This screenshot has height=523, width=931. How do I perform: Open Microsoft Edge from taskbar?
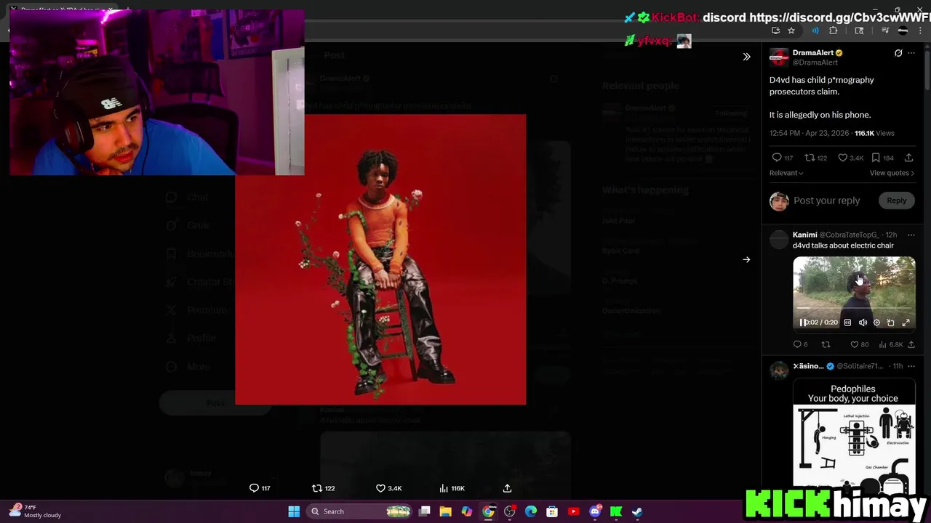pyautogui.click(x=531, y=511)
